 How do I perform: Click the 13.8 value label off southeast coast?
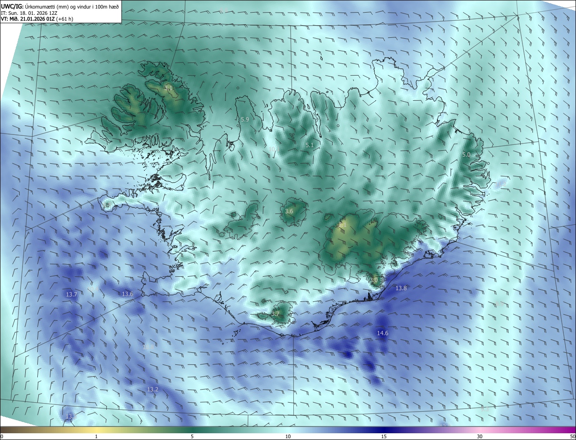tap(401, 288)
